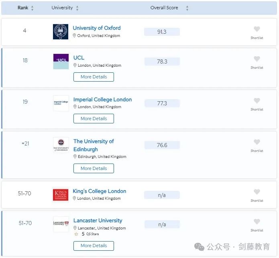The image size is (279, 258).
Task: Open the Imperial College London logo
Action: click(61, 103)
